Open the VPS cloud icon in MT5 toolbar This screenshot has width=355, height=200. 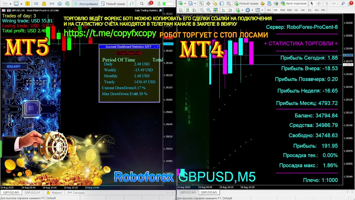click(60, 4)
